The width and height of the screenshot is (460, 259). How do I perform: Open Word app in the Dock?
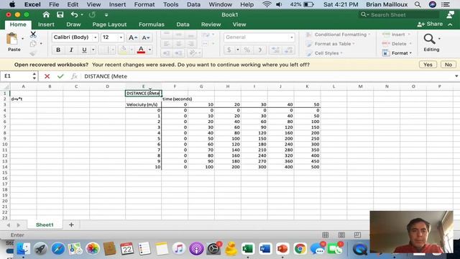tap(265, 249)
